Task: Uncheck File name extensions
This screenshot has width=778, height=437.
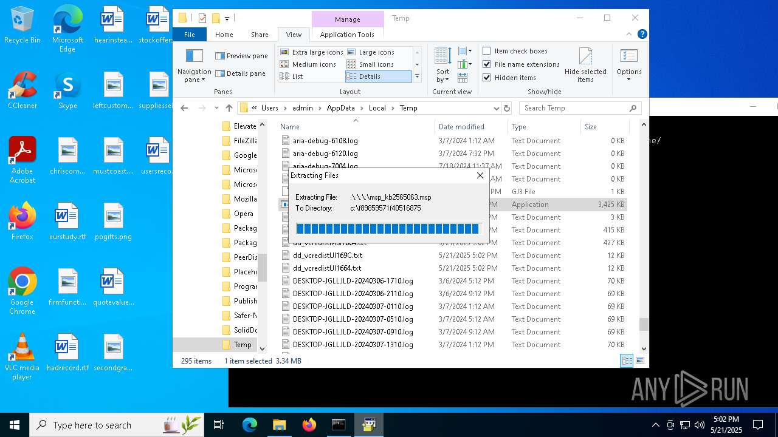Action: click(x=521, y=64)
